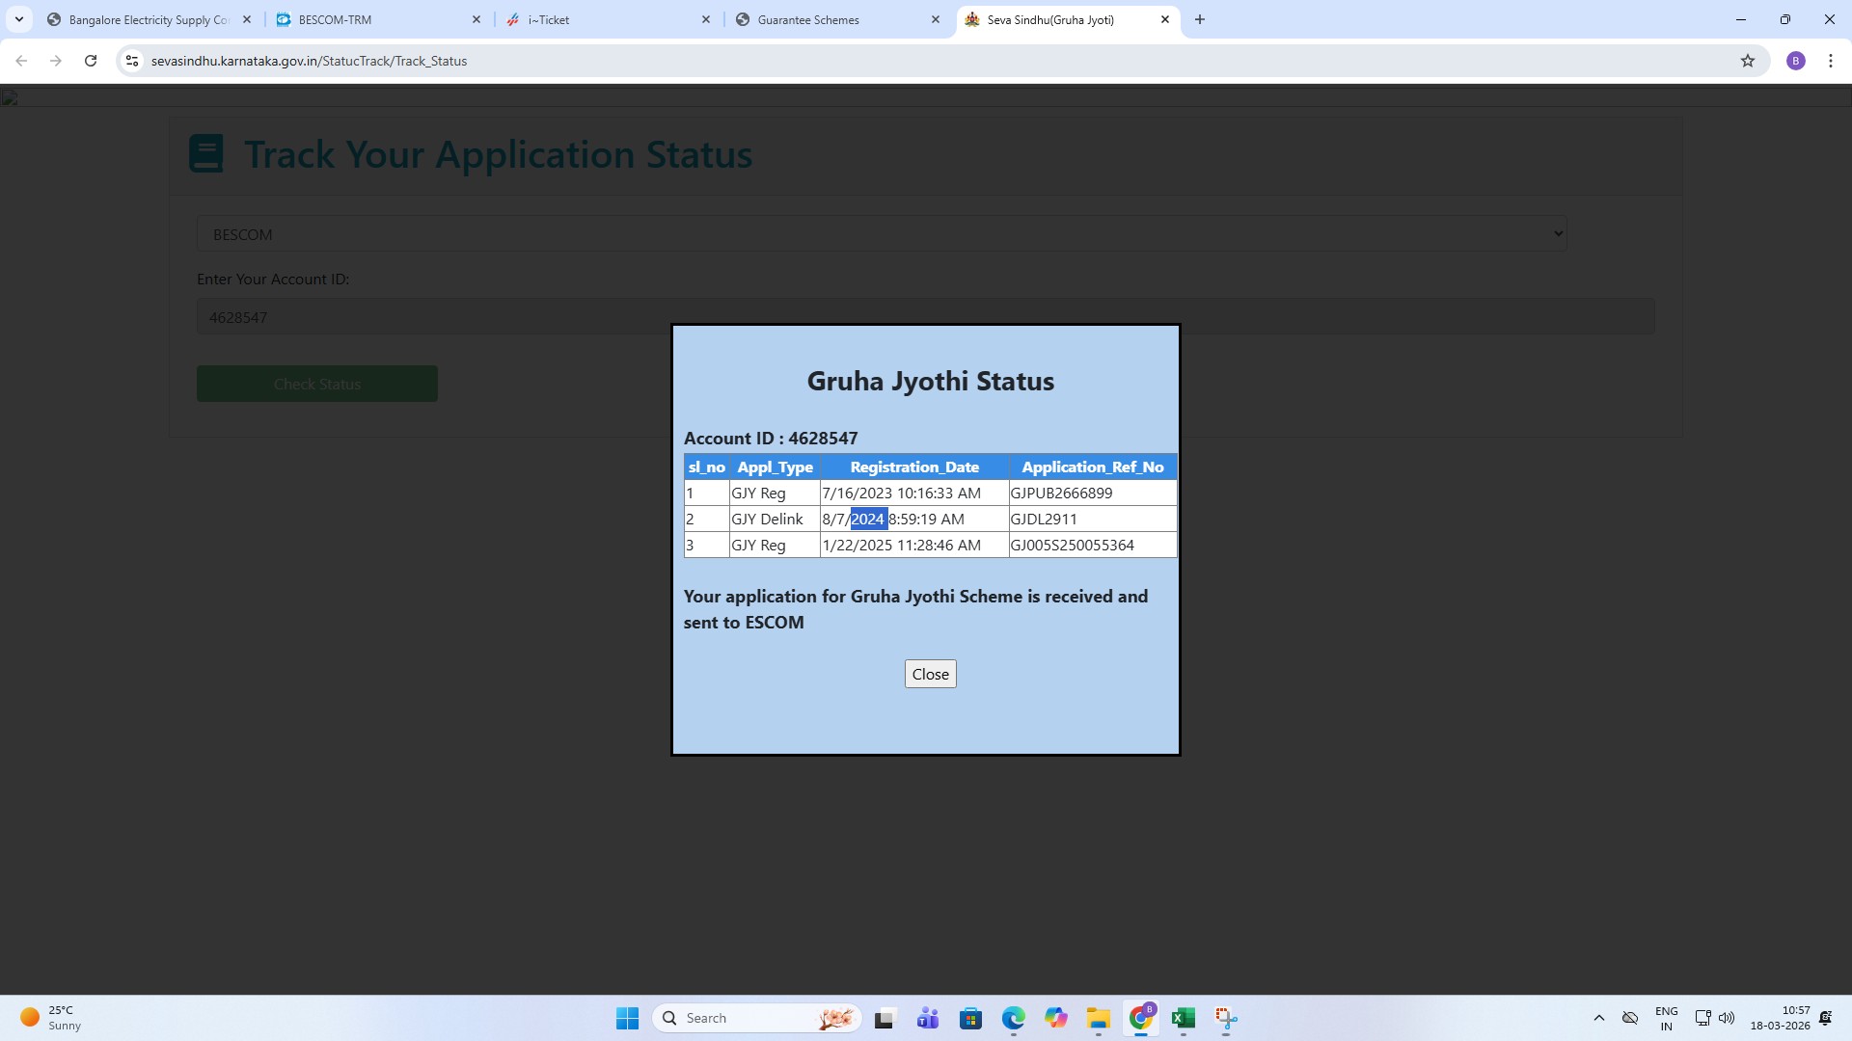Open Chrome profile avatar menu
The height and width of the screenshot is (1041, 1852).
click(x=1795, y=61)
